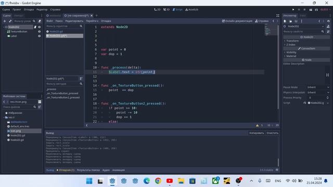Add a new scene tab
The height and width of the screenshot is (187, 333).
coord(97,16)
